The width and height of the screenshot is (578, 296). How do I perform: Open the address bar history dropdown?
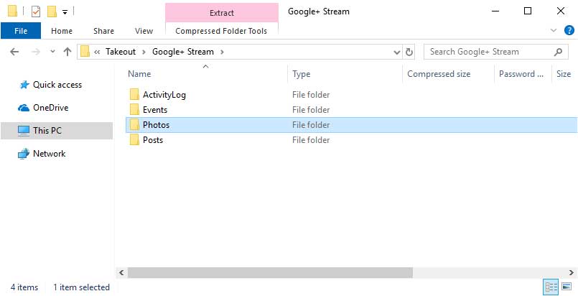click(397, 52)
